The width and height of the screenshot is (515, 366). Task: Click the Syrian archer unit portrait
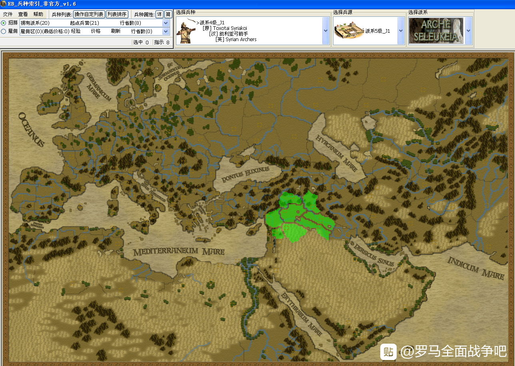click(186, 31)
